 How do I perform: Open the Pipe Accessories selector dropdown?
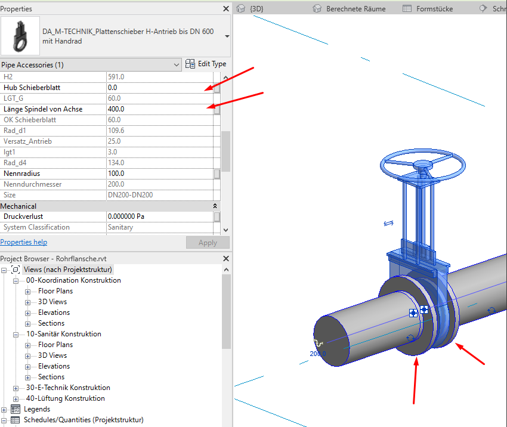point(176,64)
